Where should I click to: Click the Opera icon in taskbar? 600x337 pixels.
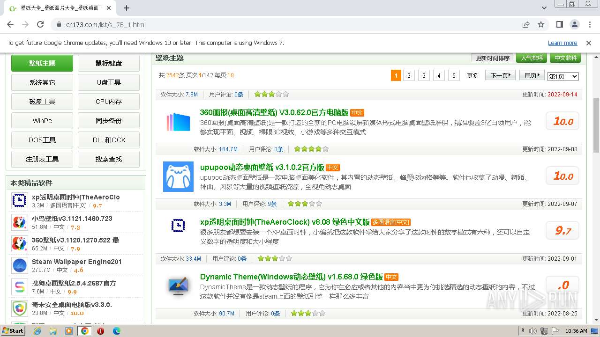pos(100,331)
